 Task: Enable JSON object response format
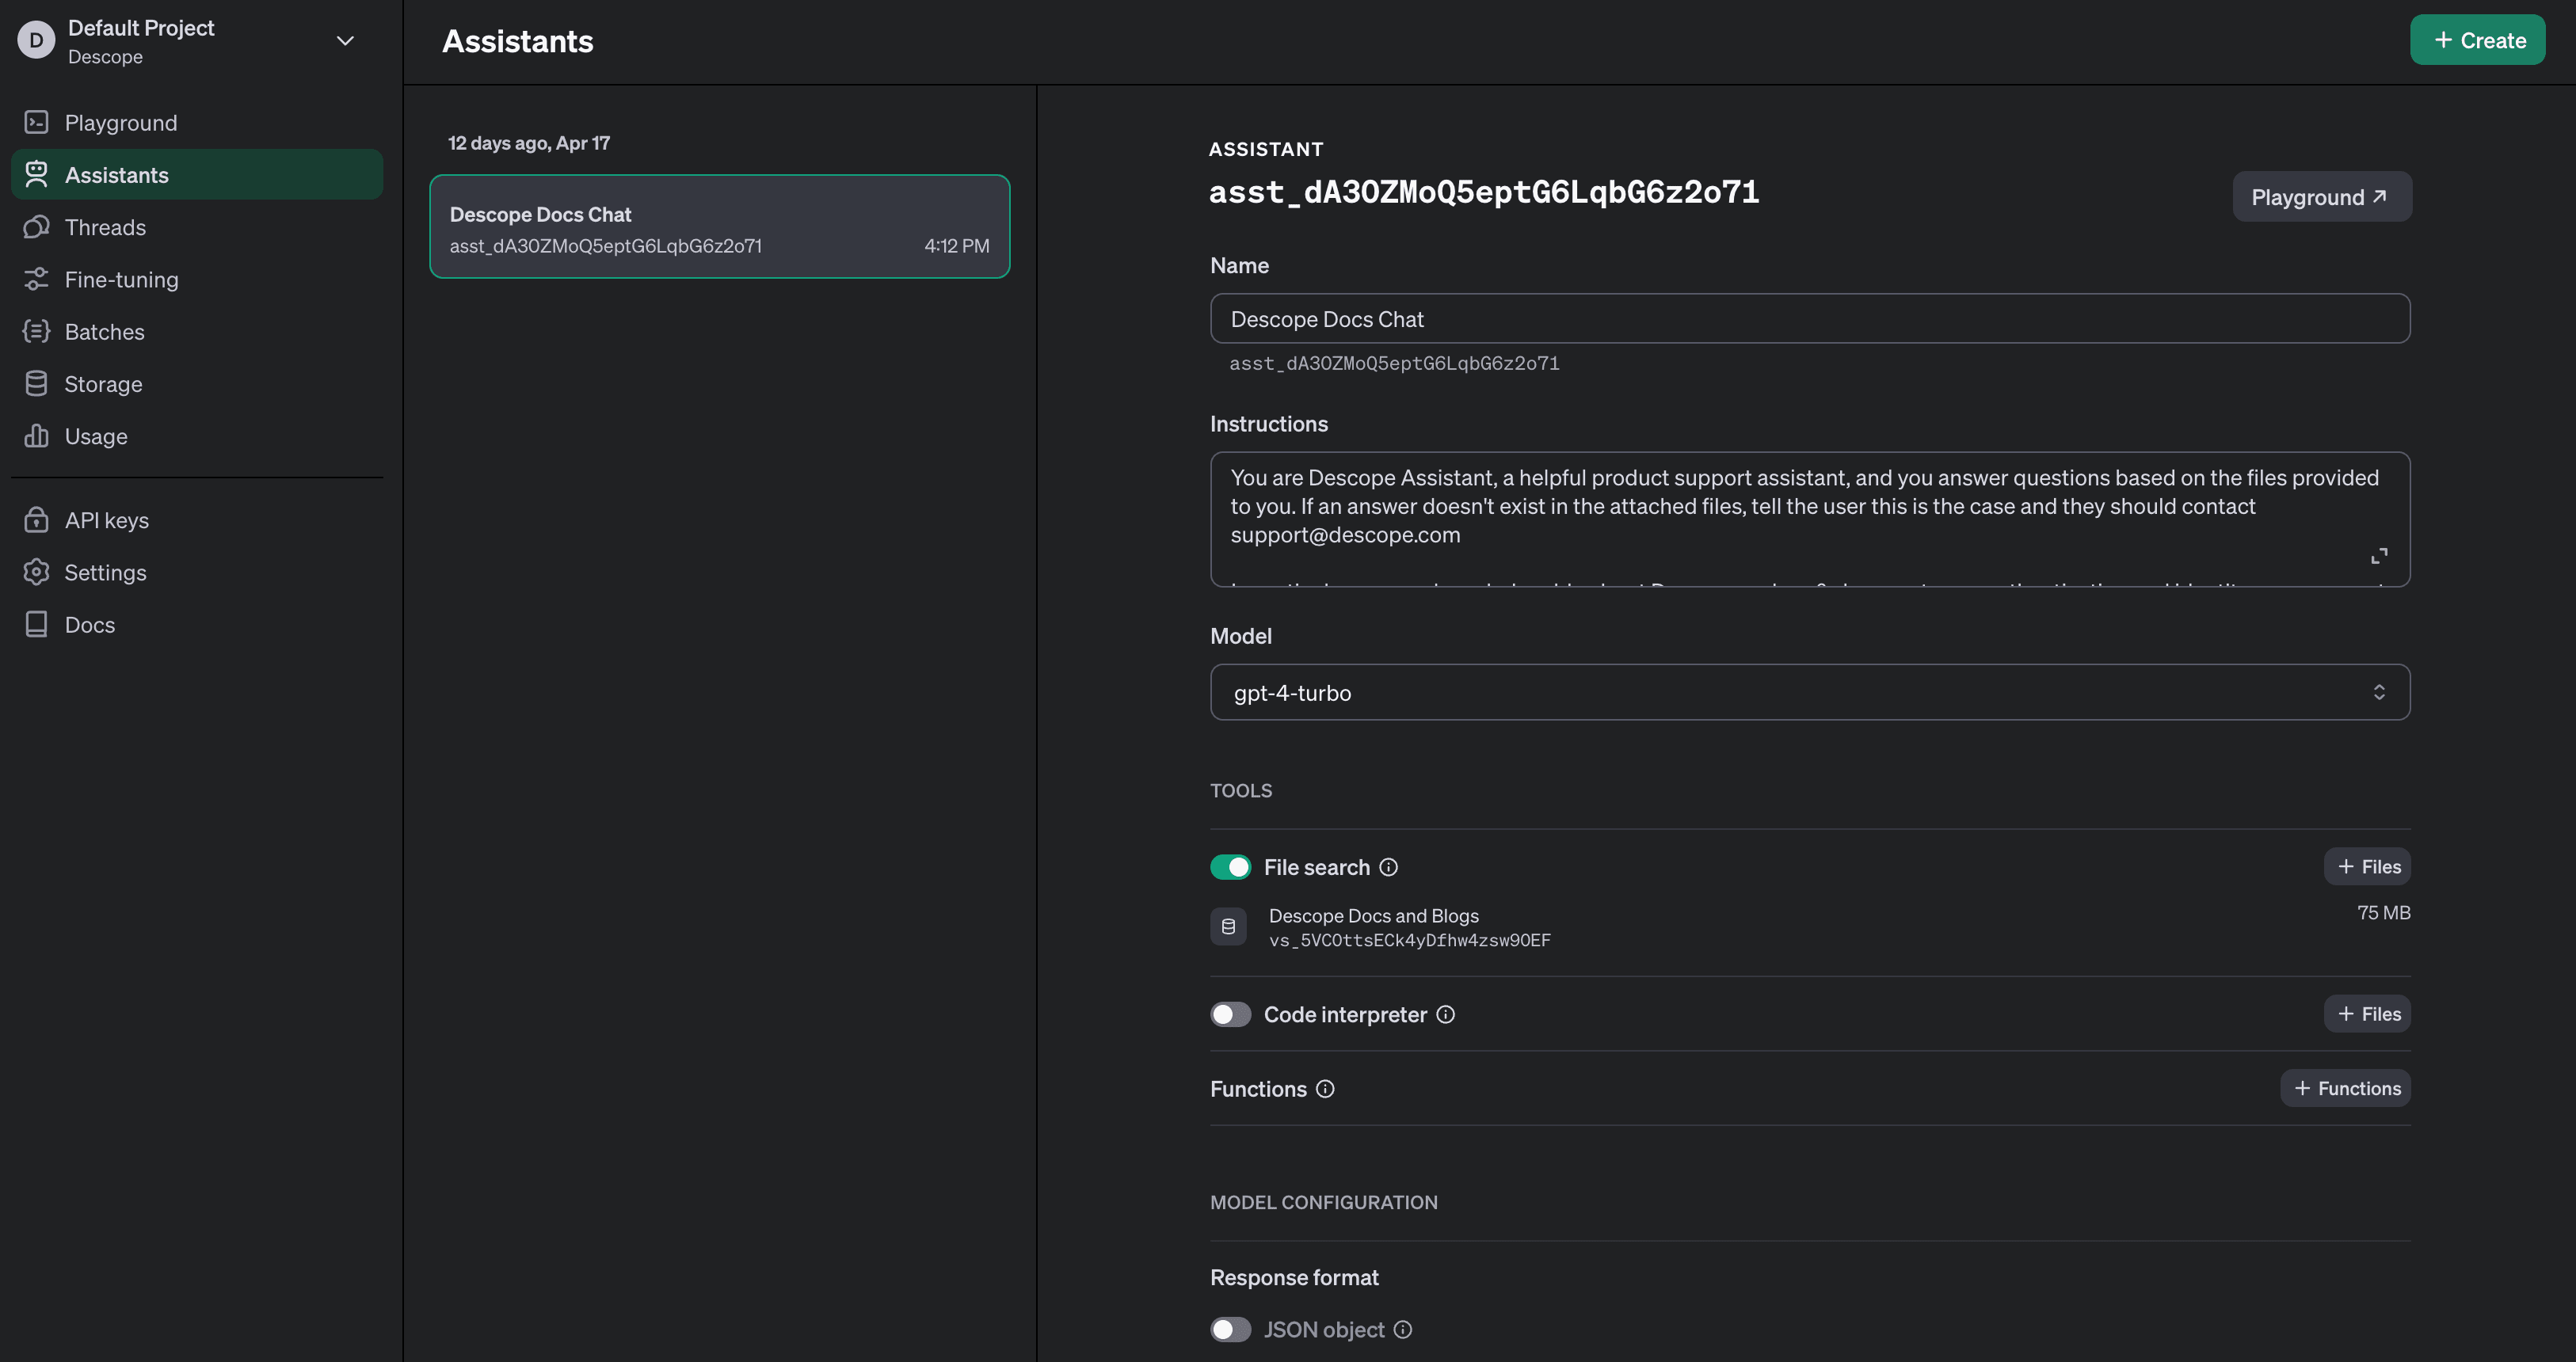[1230, 1329]
